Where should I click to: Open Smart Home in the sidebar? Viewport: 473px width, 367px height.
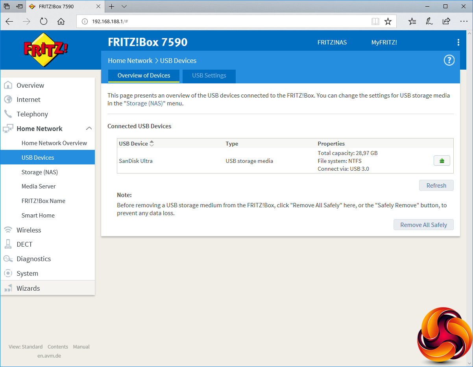(38, 216)
